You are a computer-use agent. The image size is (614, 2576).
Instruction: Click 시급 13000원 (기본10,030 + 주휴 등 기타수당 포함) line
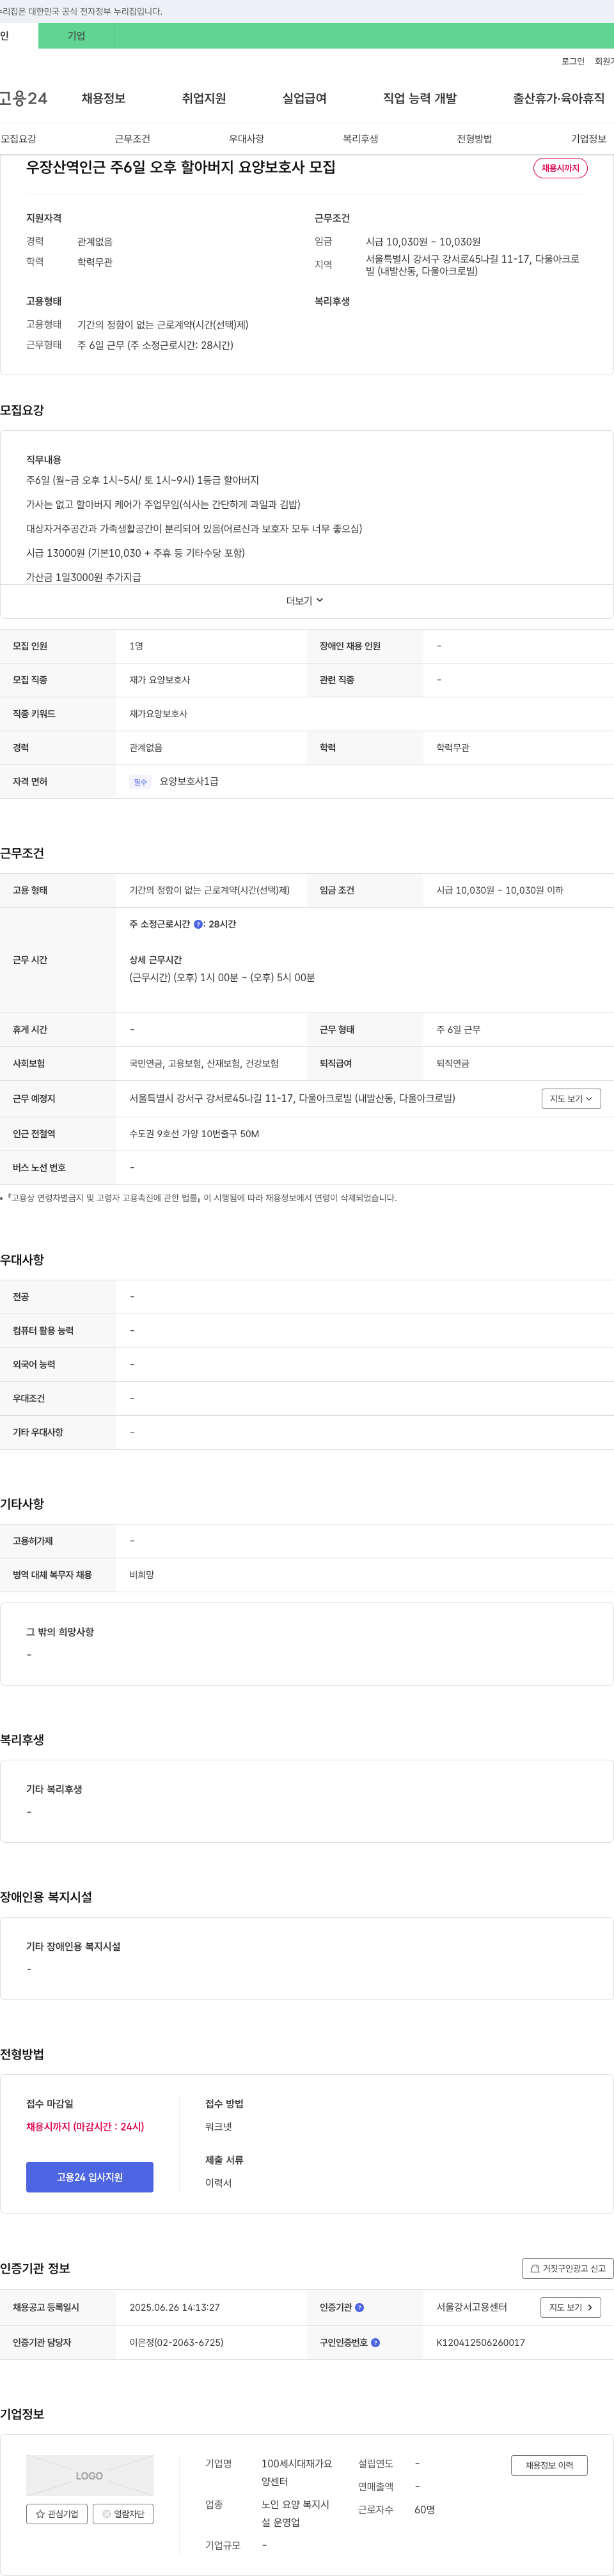coord(135,553)
